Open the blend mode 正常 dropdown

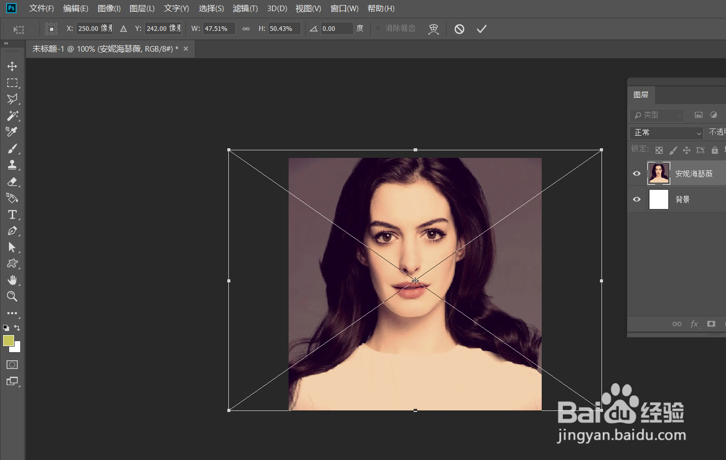click(667, 133)
